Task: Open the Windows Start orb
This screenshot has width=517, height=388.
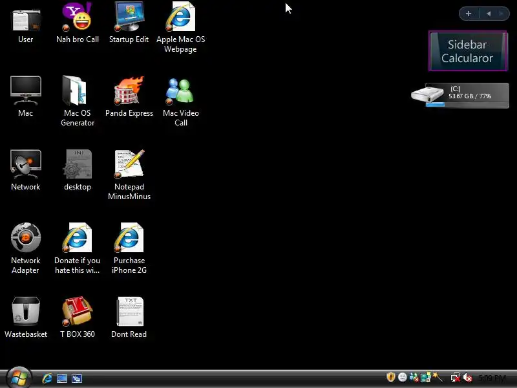Action: [x=19, y=378]
